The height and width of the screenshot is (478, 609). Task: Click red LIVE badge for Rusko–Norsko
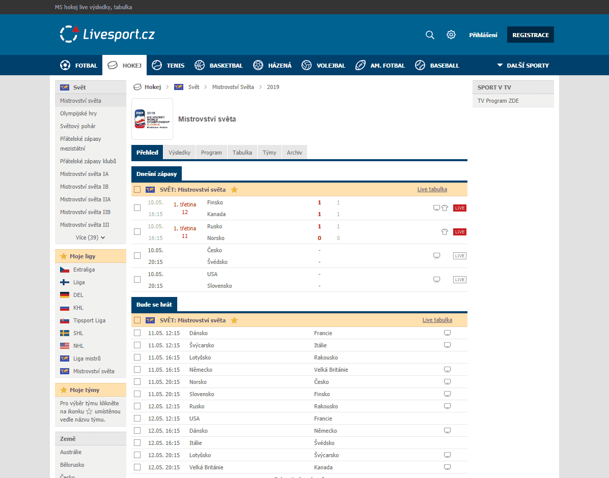[x=460, y=232]
